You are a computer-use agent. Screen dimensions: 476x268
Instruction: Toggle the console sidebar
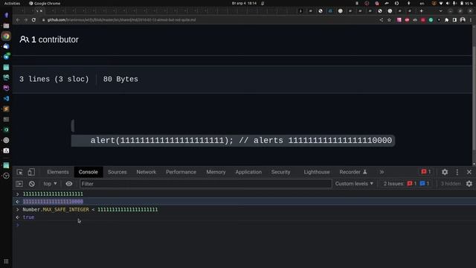[19, 184]
